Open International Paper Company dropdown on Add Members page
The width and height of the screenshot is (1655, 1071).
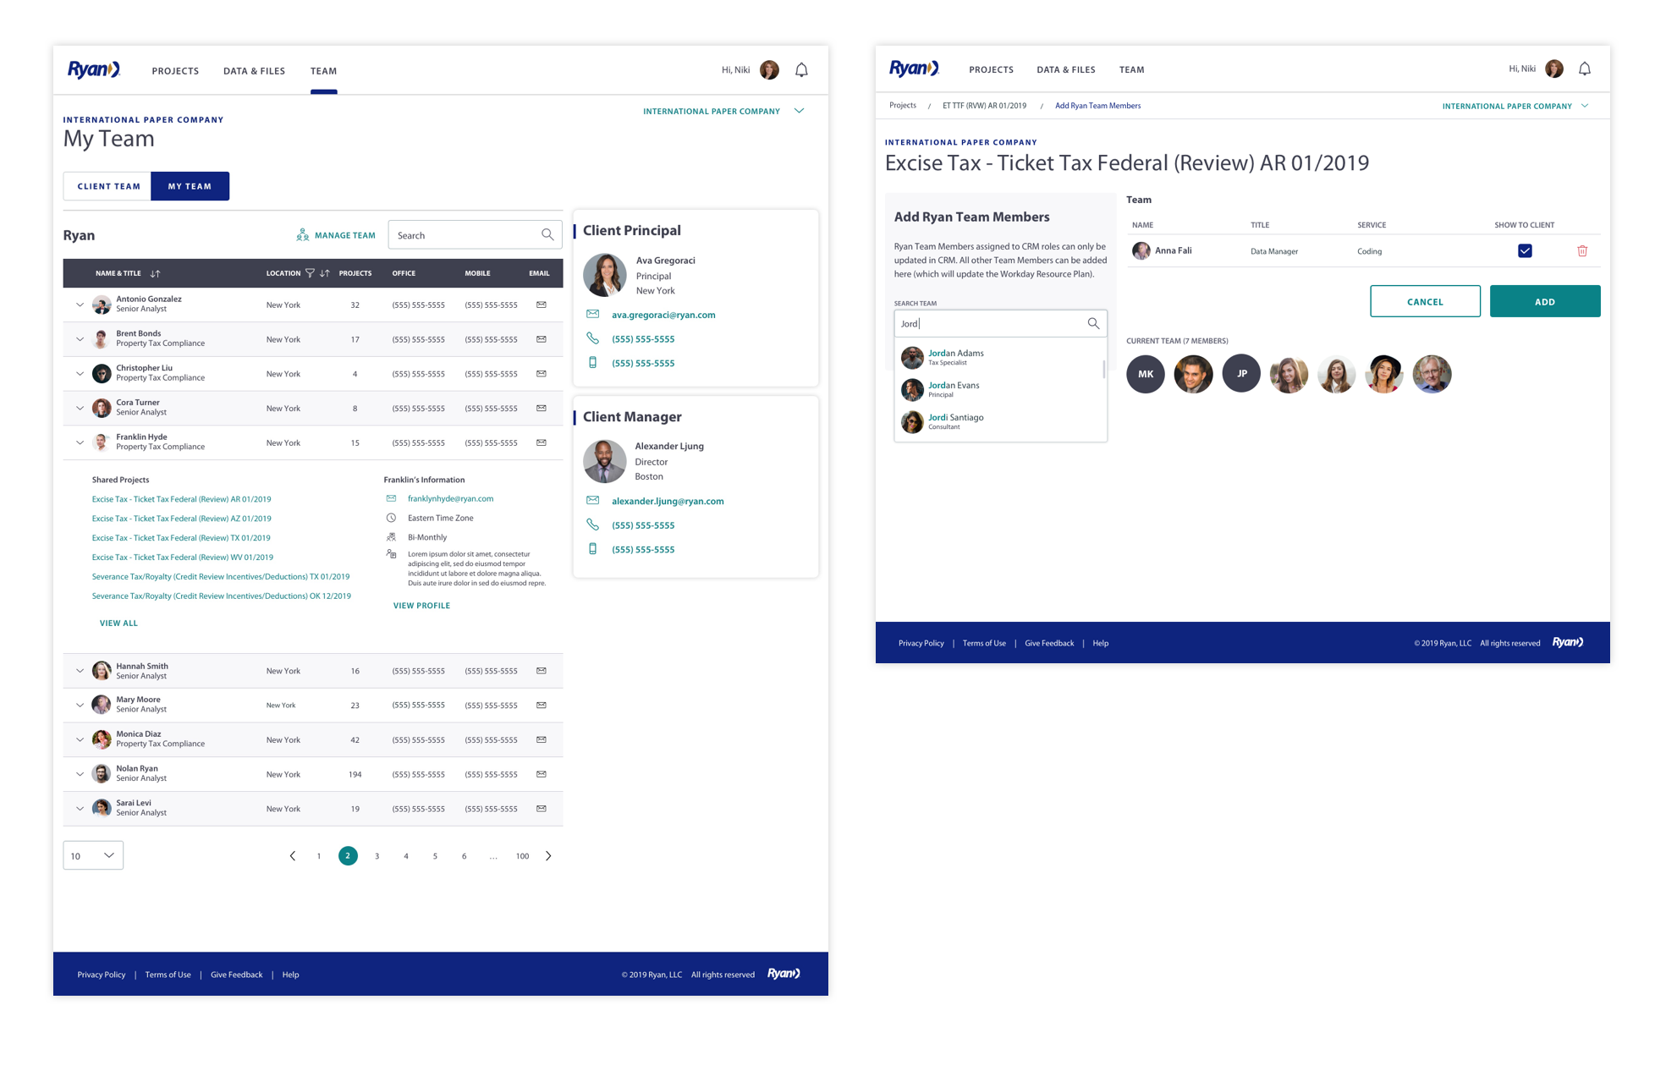1515,107
